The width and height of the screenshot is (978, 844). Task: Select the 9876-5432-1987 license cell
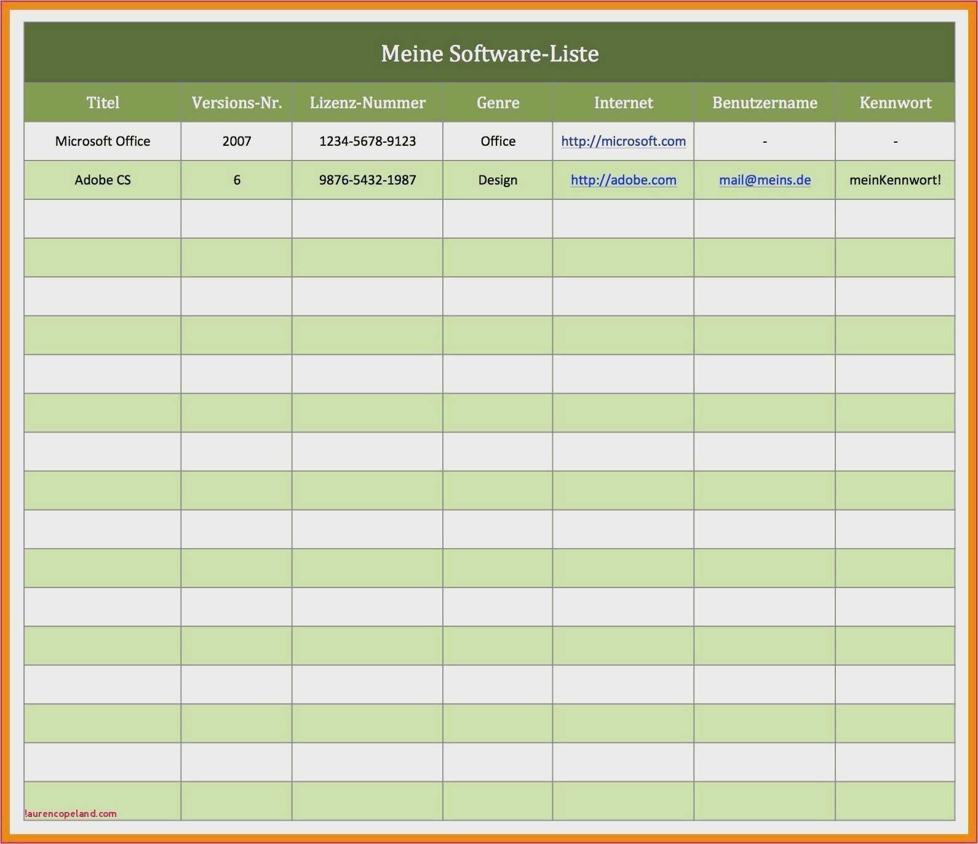(367, 180)
